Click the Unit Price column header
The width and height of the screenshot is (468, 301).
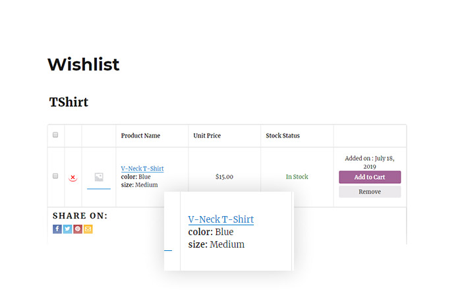click(x=207, y=136)
